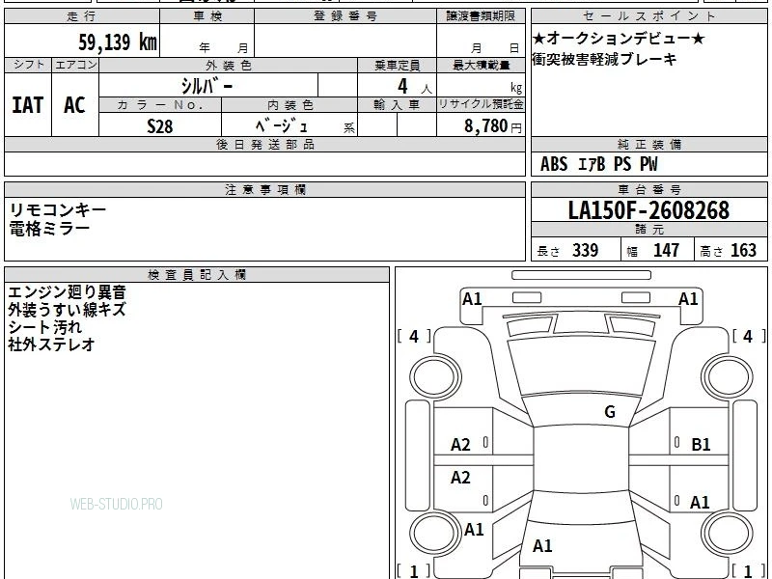Screen dimensions: 772x579
Task: Select the エアコン header cell
Action: tap(75, 65)
